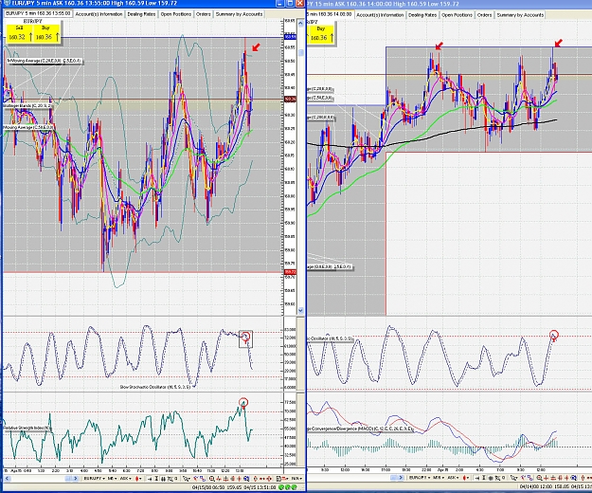Screen dimensions: 592x493
Task: Switch to Open Positions tab in left window
Action: (176, 14)
